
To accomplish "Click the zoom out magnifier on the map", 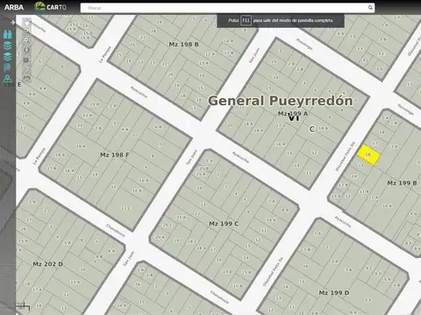I will (x=26, y=40).
